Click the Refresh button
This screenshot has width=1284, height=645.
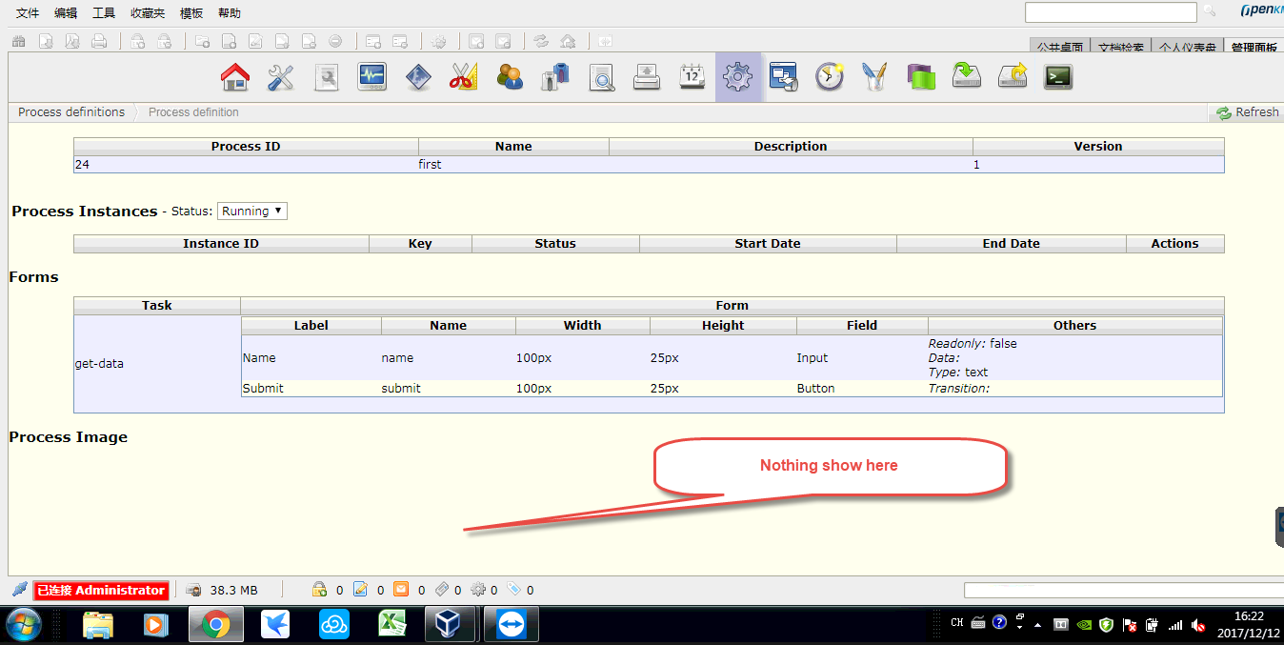[1247, 112]
